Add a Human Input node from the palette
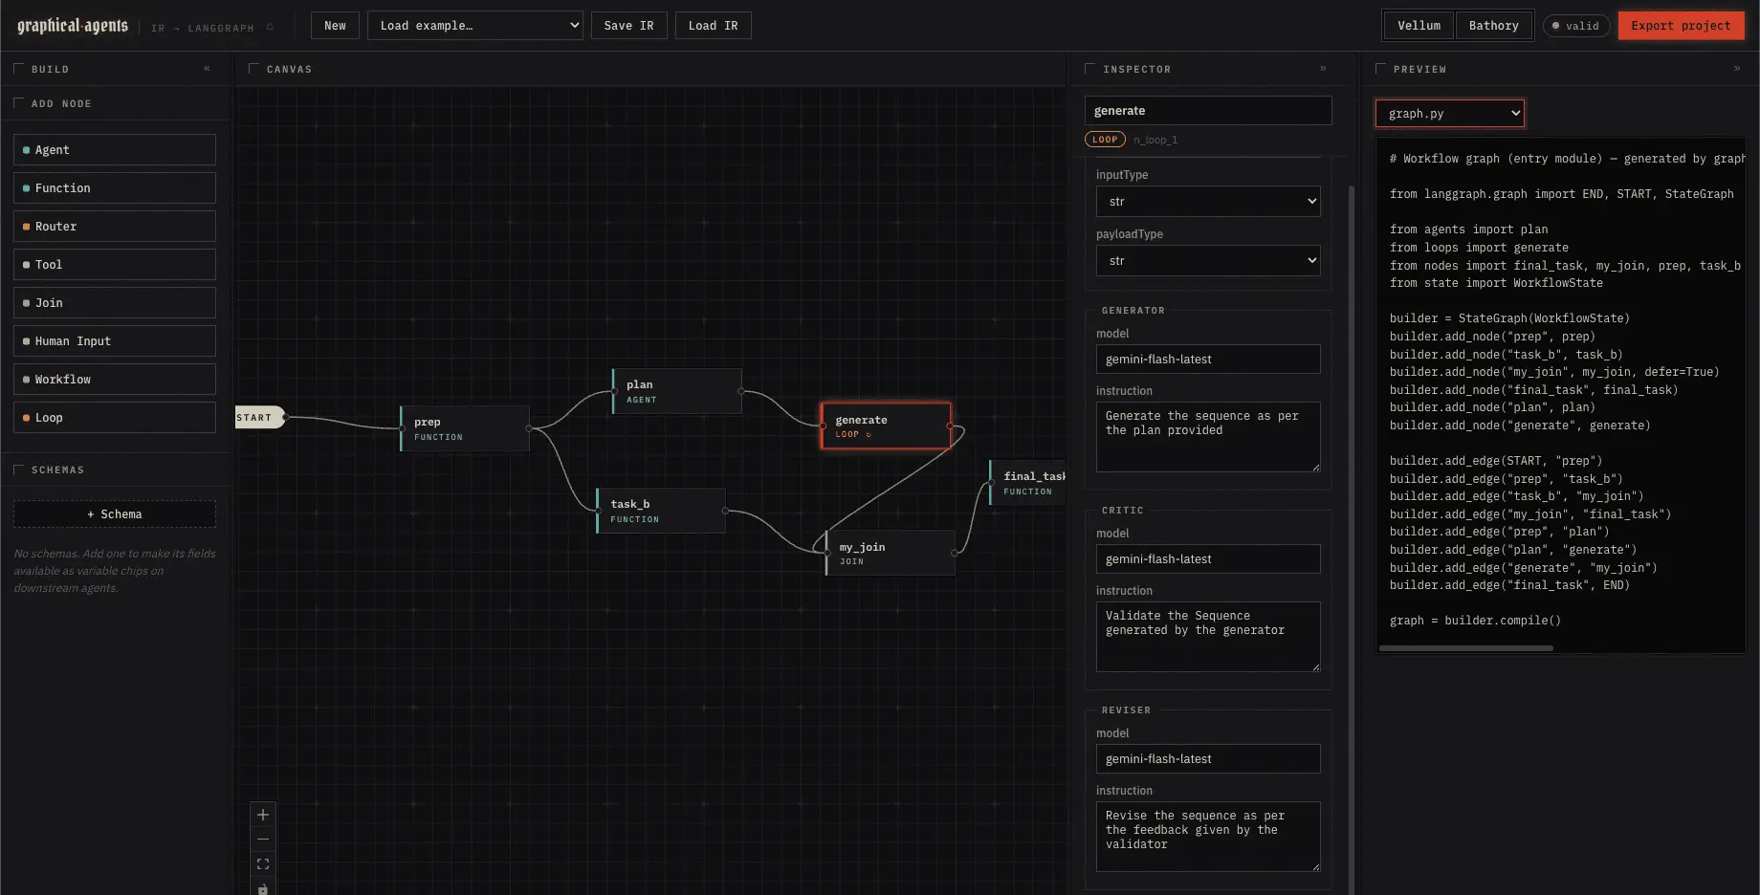This screenshot has height=895, width=1760. tap(115, 341)
